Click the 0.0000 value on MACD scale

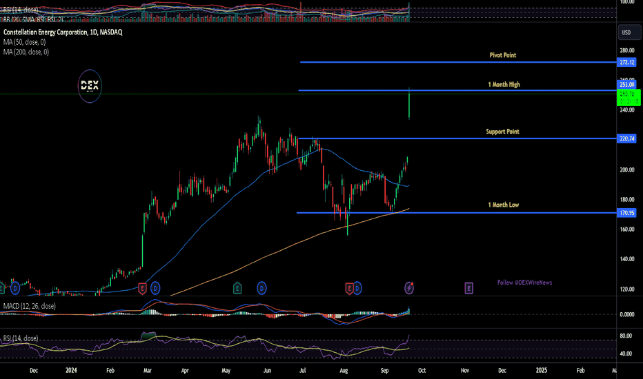click(627, 314)
